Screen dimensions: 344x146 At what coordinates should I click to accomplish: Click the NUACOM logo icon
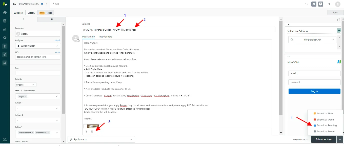pyautogui.click(x=339, y=62)
